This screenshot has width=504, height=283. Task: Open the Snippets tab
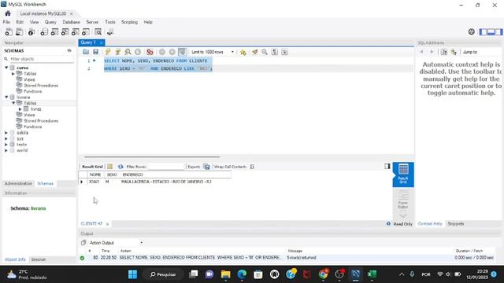(x=456, y=223)
